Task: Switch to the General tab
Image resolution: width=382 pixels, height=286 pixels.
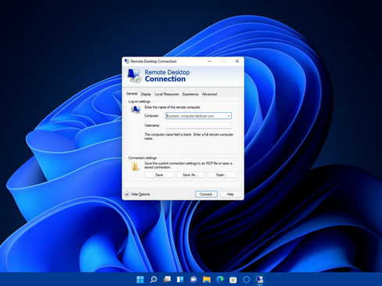Action: coord(132,93)
